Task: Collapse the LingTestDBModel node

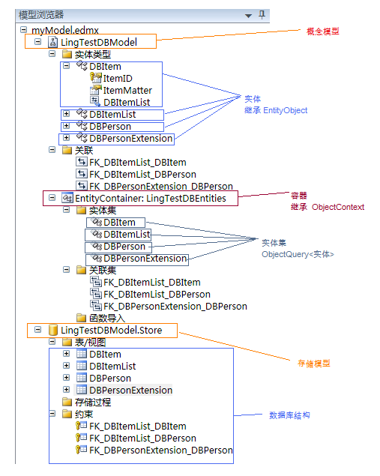Action: [x=37, y=41]
